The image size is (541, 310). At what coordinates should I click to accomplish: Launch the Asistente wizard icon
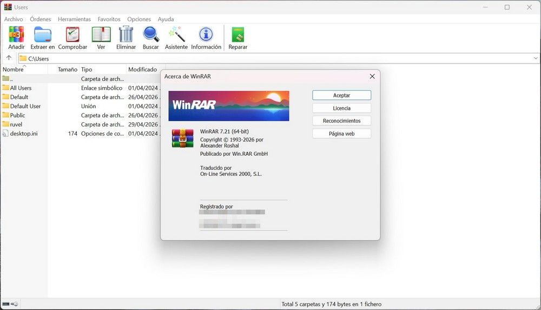(176, 35)
